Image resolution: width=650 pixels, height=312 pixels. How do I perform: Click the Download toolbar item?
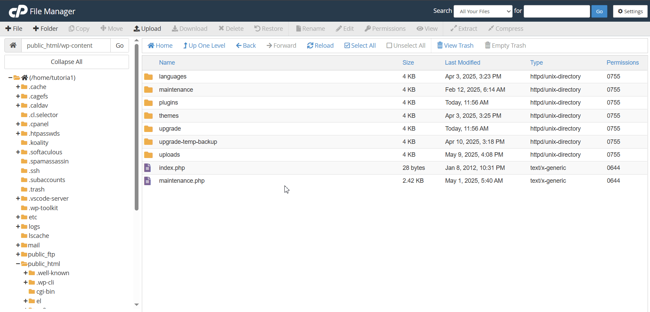pos(190,29)
